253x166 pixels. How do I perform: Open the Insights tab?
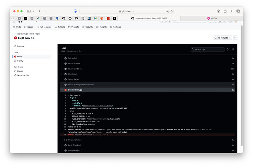pos(102,27)
